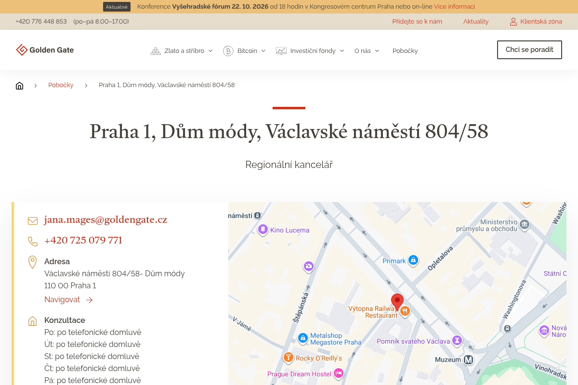Open Pobočky in the main navigation

(405, 51)
